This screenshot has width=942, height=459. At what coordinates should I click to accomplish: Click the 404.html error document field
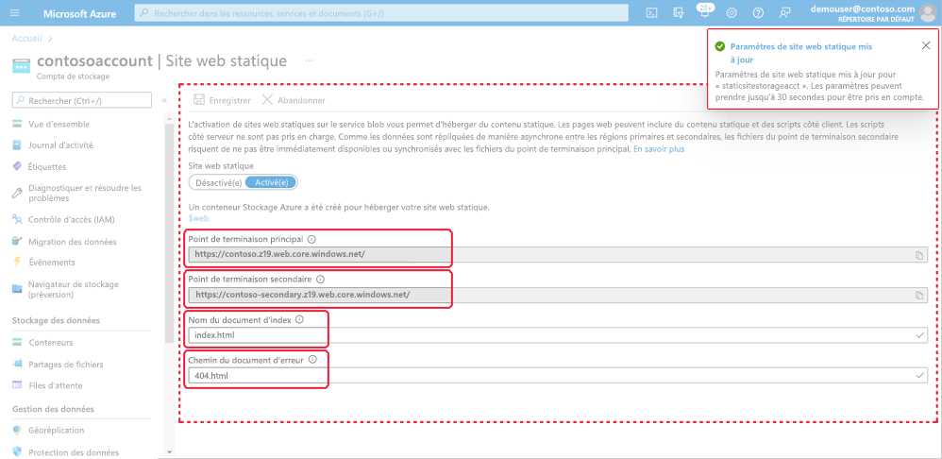point(558,375)
